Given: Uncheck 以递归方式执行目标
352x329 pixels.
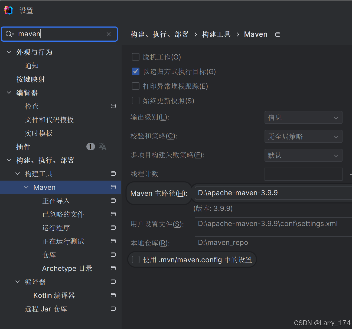Looking at the screenshot, I should point(136,71).
